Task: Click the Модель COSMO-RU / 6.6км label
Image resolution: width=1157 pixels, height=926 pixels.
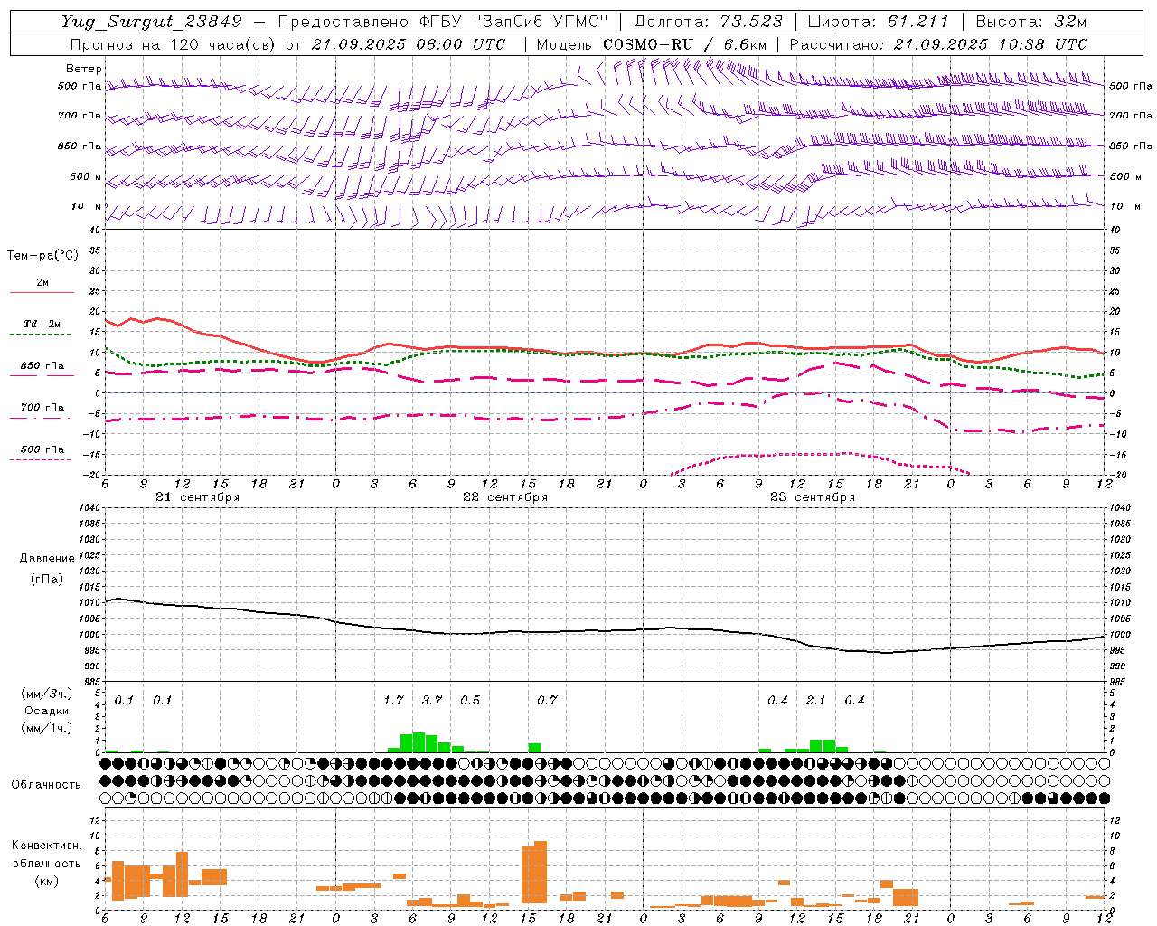Action: 652,44
